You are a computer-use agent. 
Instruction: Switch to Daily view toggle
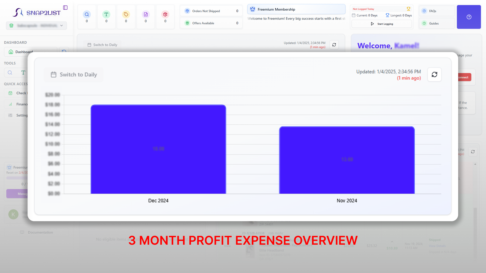74,74
